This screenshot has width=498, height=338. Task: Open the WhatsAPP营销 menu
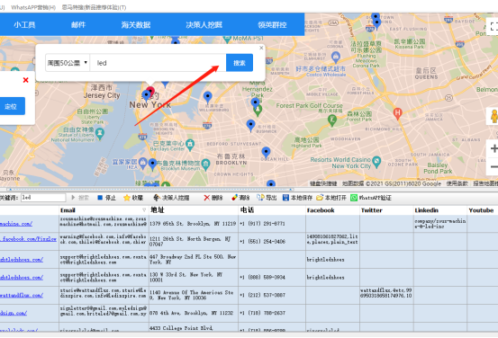(33, 7)
